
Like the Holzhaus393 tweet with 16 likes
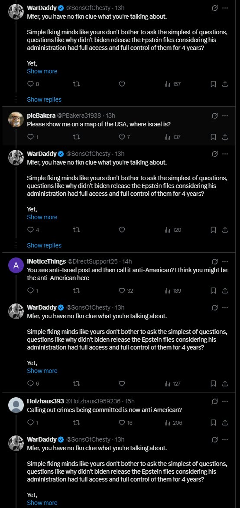point(126,423)
